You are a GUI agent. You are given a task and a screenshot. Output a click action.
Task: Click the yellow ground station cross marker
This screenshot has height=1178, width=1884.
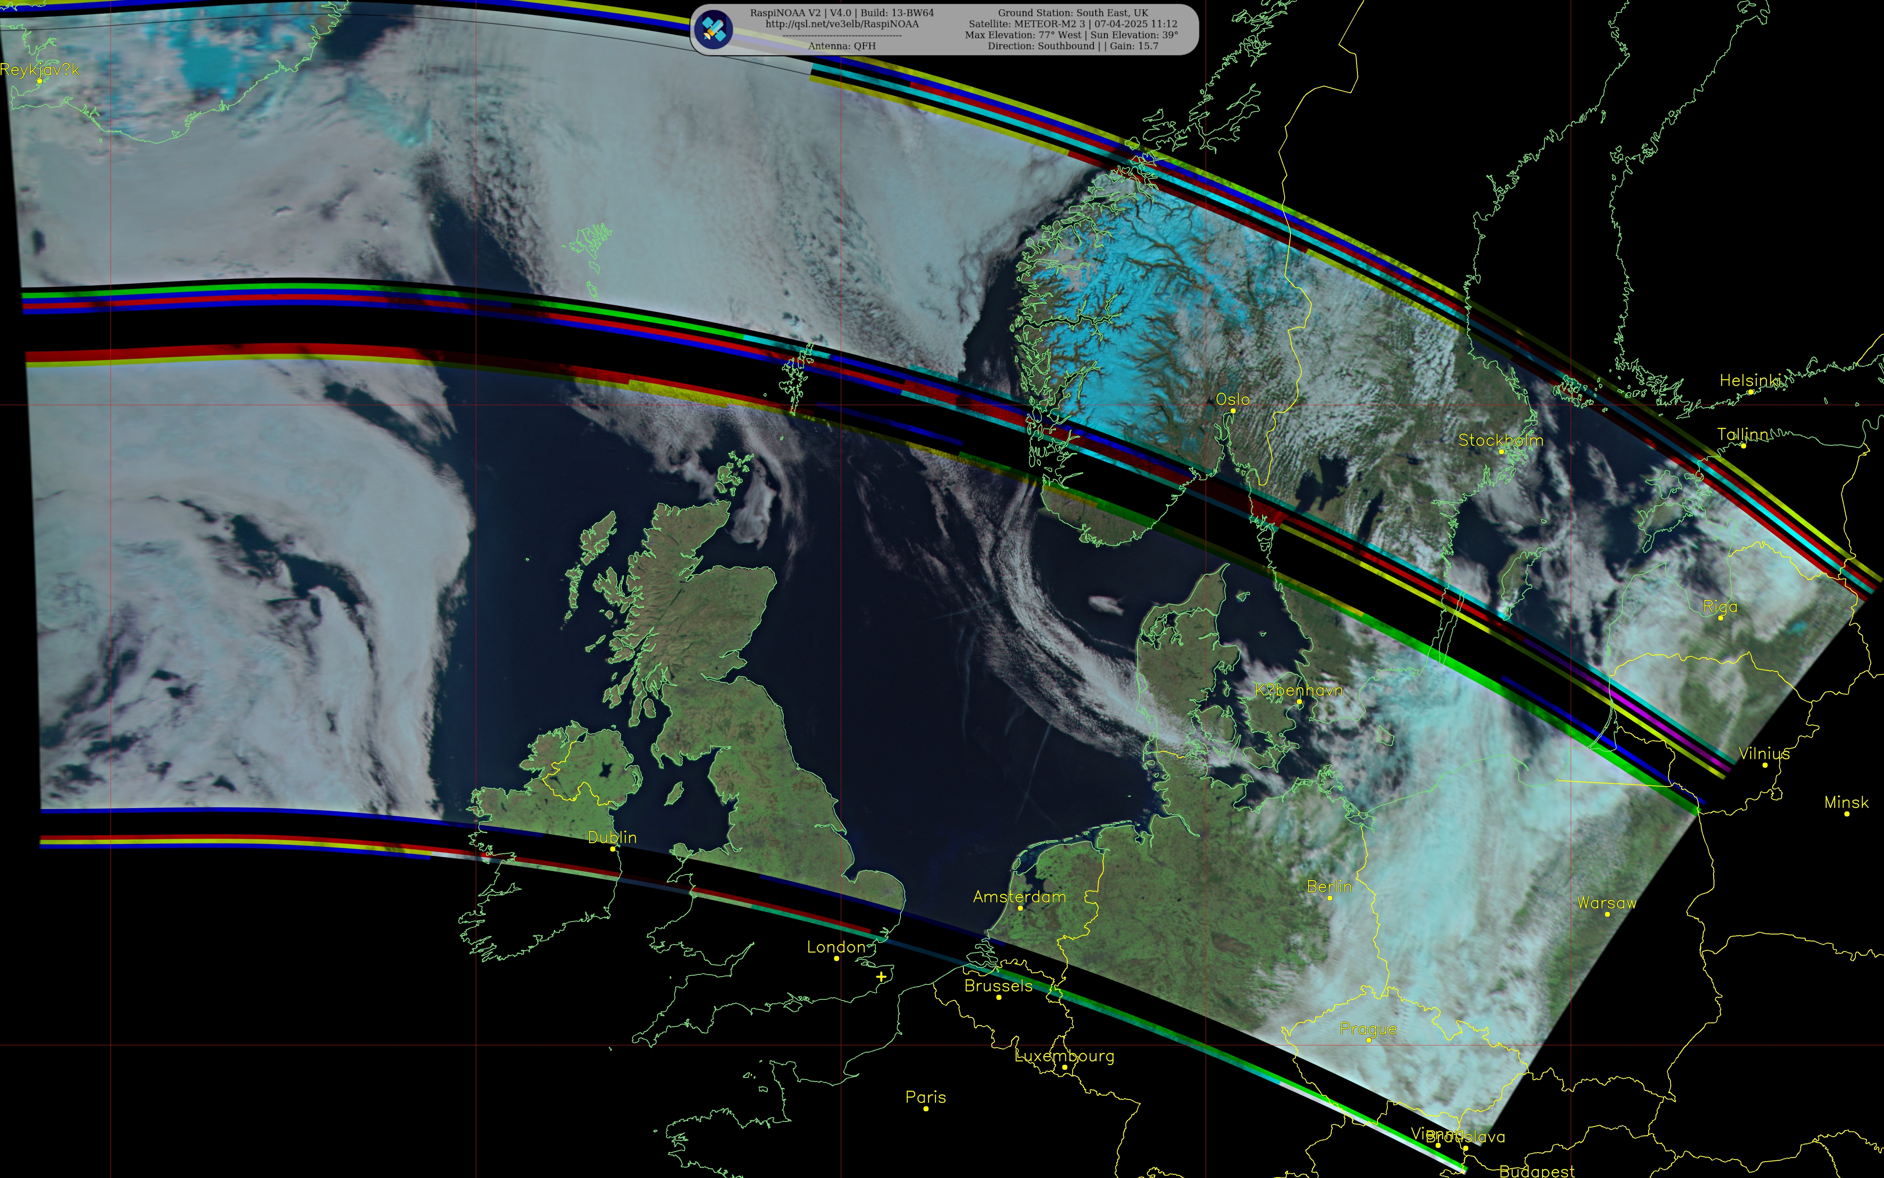pyautogui.click(x=881, y=976)
